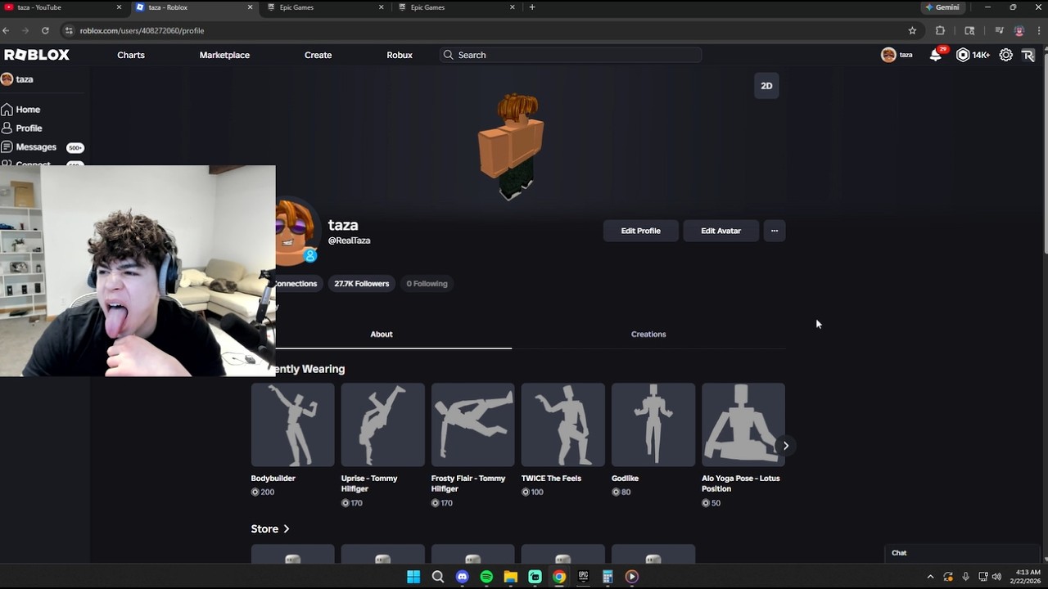The width and height of the screenshot is (1048, 589).
Task: Open Charts in the top navigation
Action: coord(131,55)
